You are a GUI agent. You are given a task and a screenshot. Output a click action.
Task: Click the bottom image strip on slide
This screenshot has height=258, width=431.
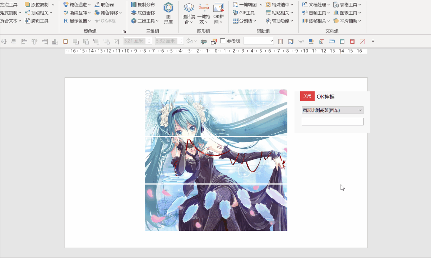(216, 207)
